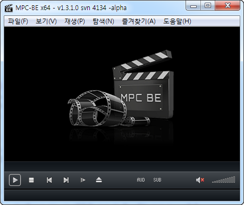This screenshot has width=244, height=205.
Task: Toggle the mute speaker icon
Action: (200, 180)
